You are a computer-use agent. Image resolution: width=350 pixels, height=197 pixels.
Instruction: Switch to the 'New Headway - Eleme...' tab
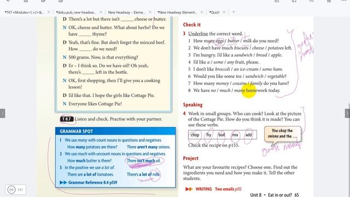click(126, 12)
